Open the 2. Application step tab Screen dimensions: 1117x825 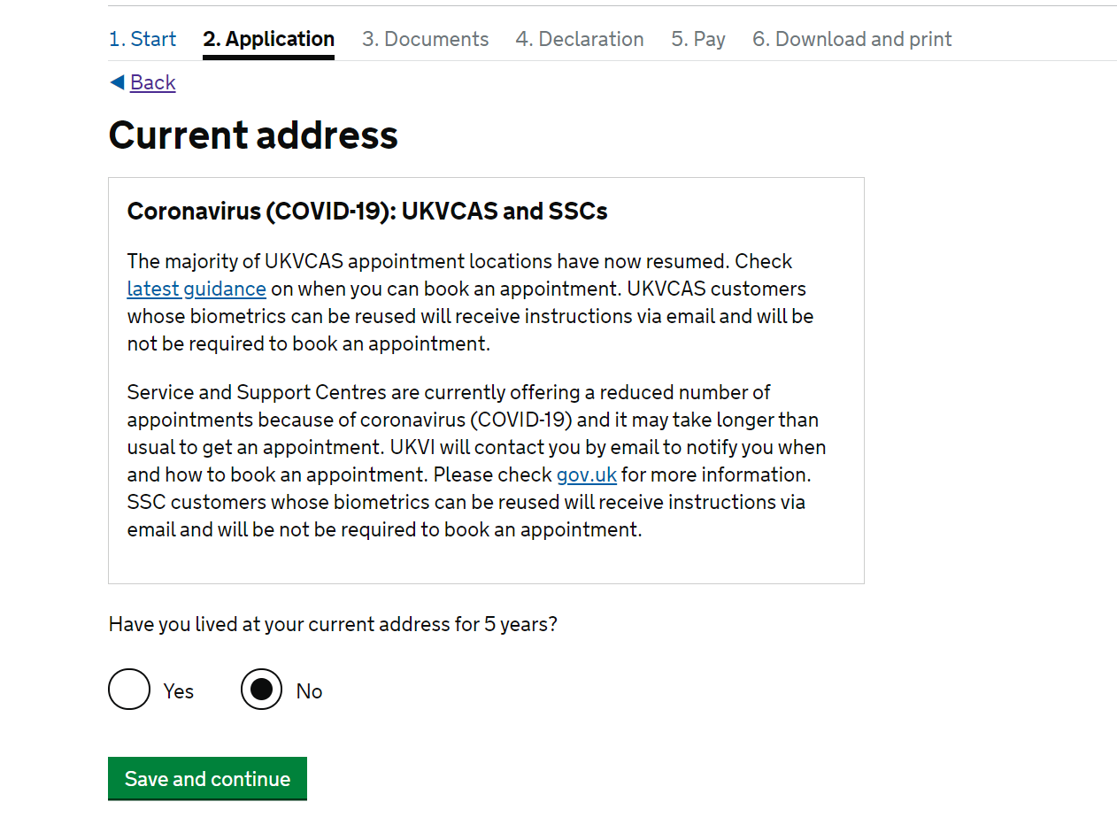pyautogui.click(x=268, y=39)
